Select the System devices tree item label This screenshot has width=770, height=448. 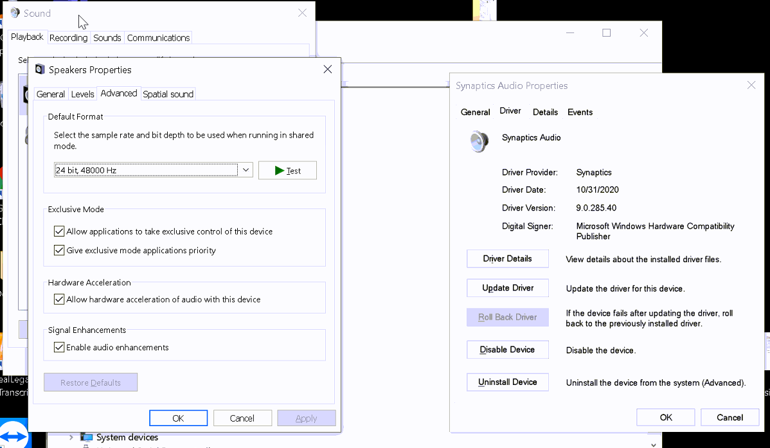pos(127,436)
